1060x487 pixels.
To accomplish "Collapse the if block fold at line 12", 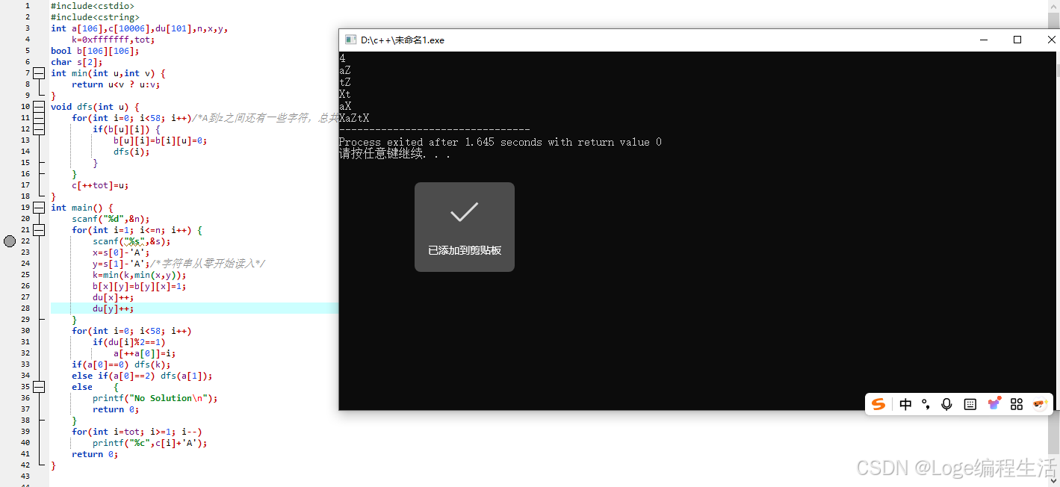I will pyautogui.click(x=39, y=129).
